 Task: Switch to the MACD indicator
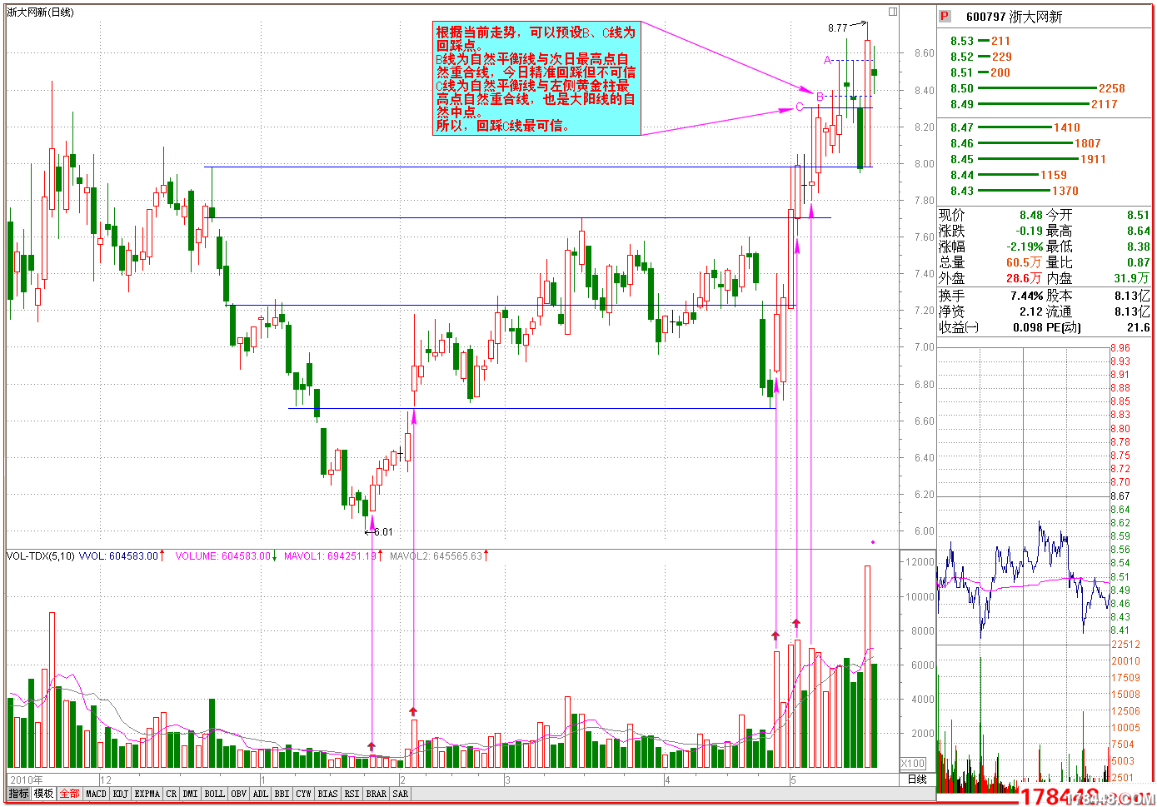coord(96,794)
